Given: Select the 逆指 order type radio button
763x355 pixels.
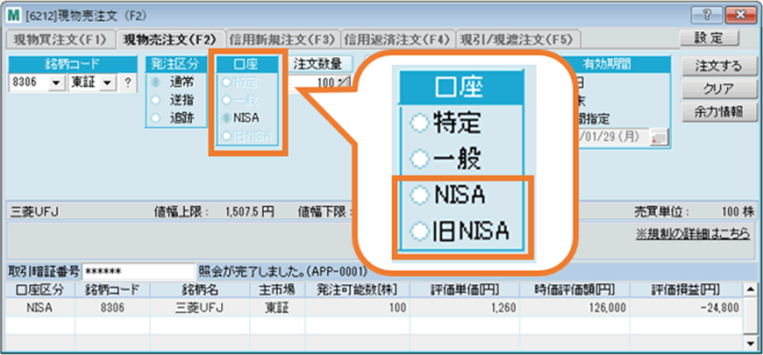Looking at the screenshot, I should point(156,100).
